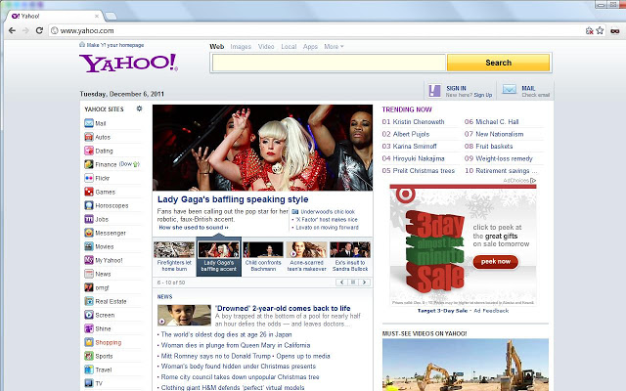Go to previous carousel stories

[341, 282]
